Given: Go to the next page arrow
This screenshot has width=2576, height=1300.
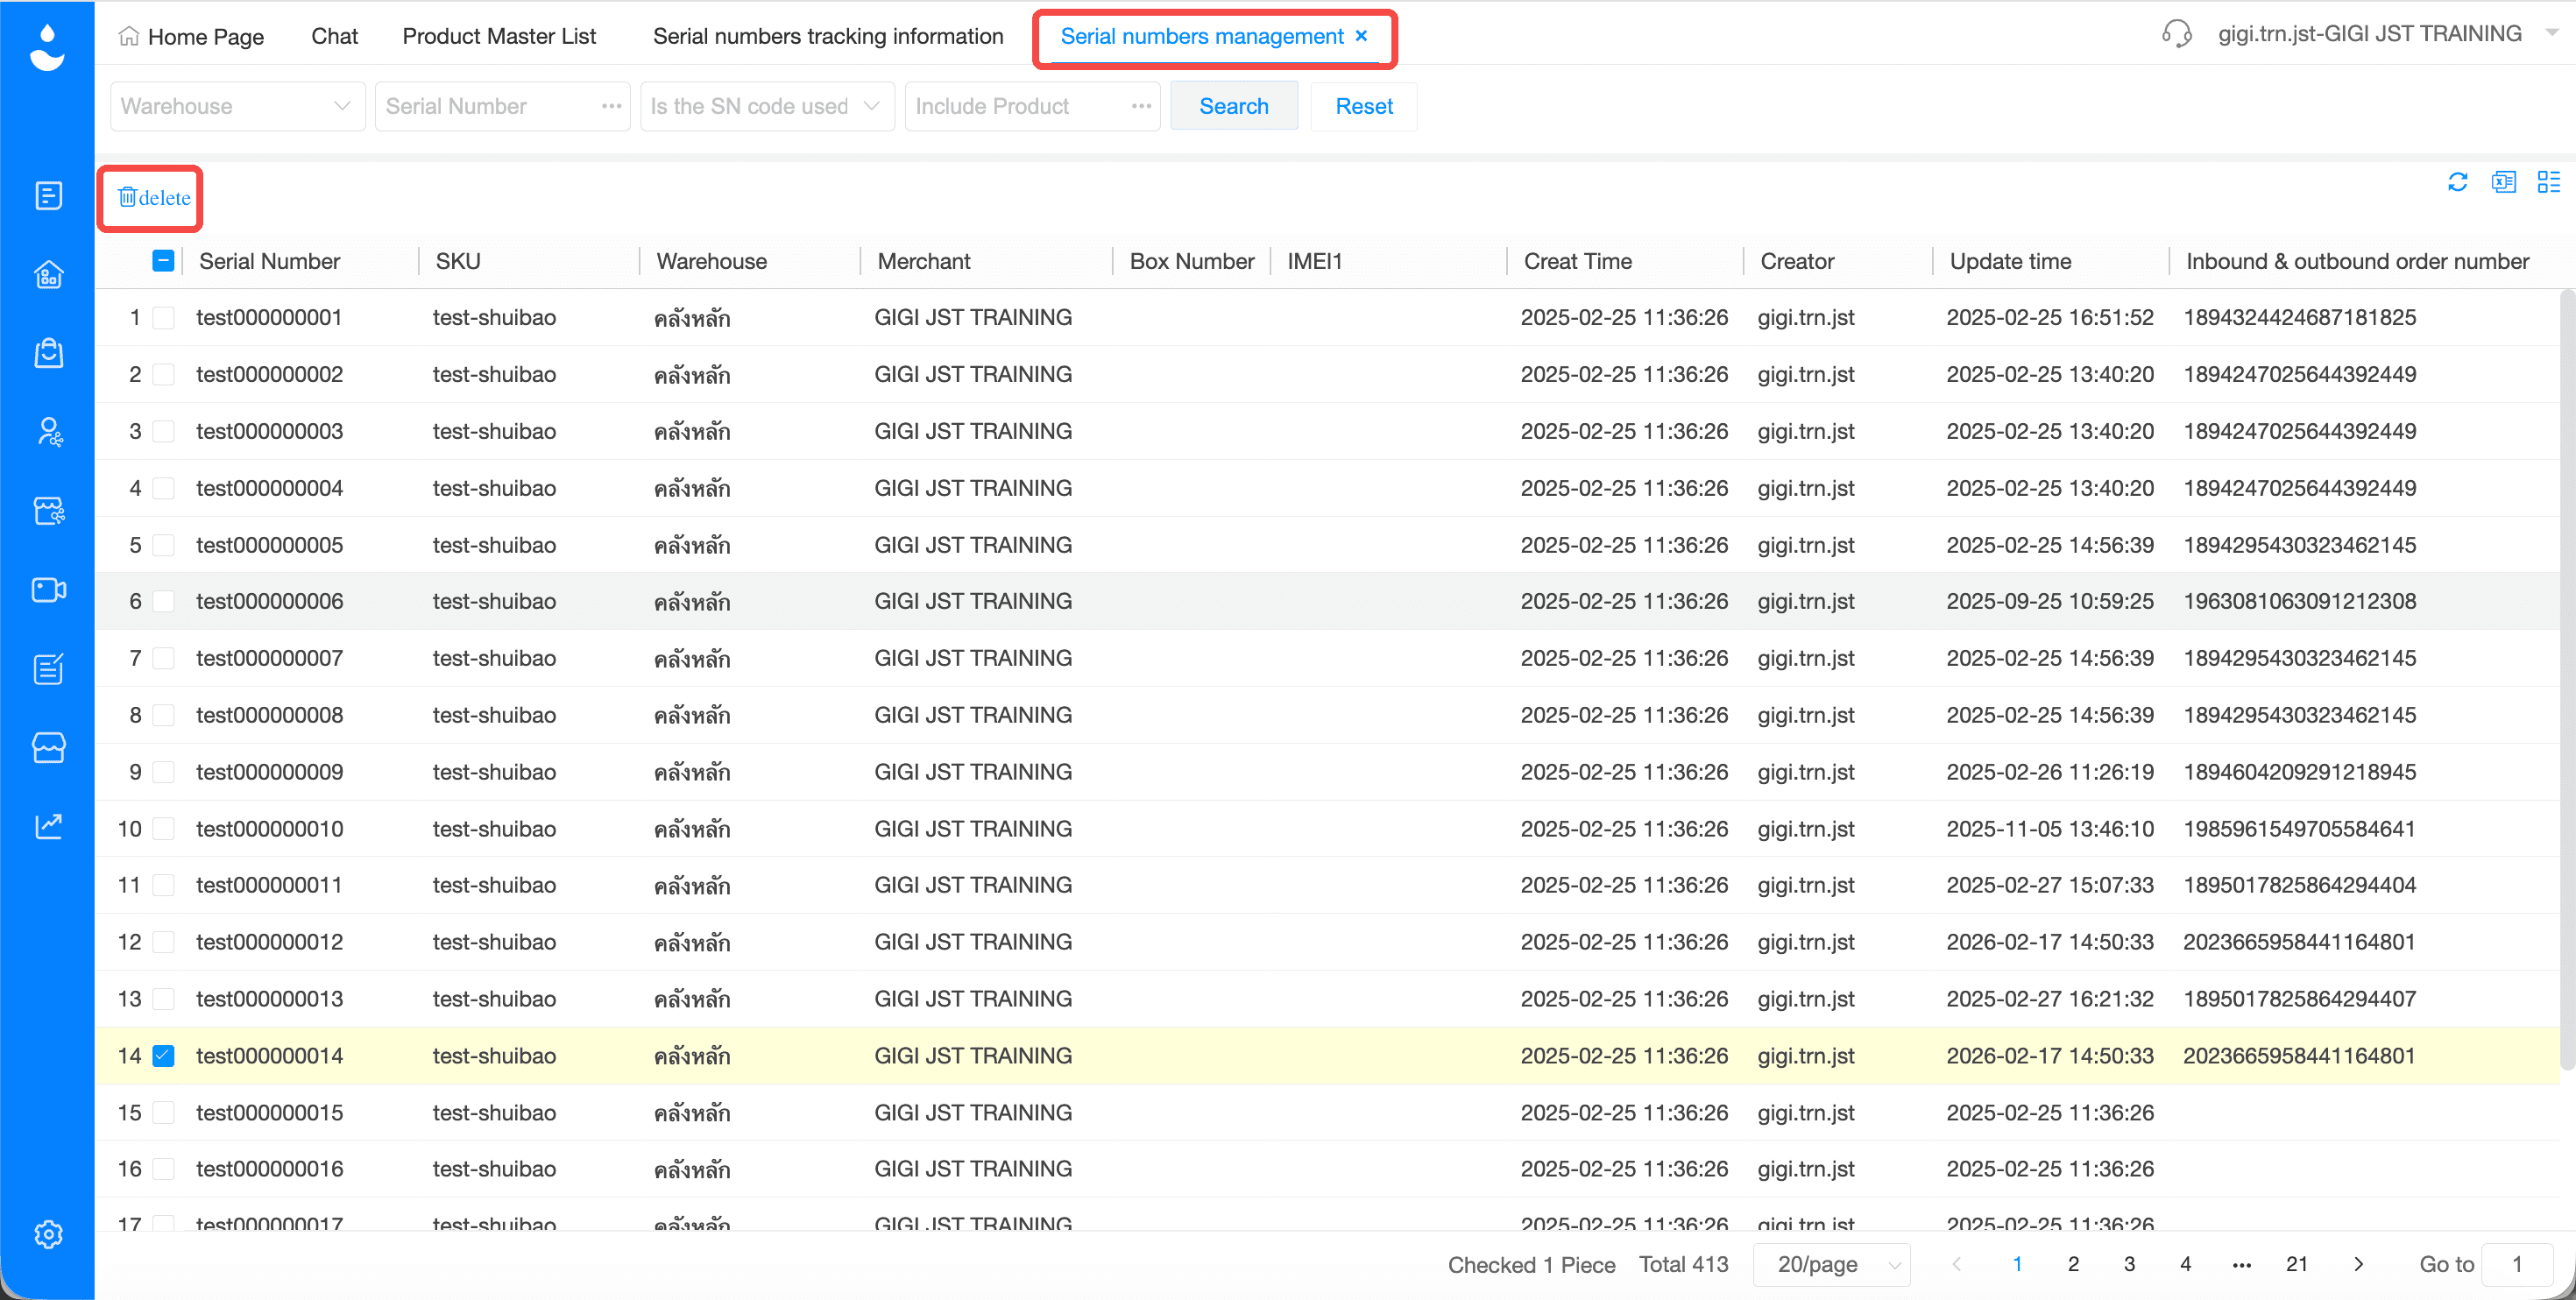Looking at the screenshot, I should tap(2358, 1264).
